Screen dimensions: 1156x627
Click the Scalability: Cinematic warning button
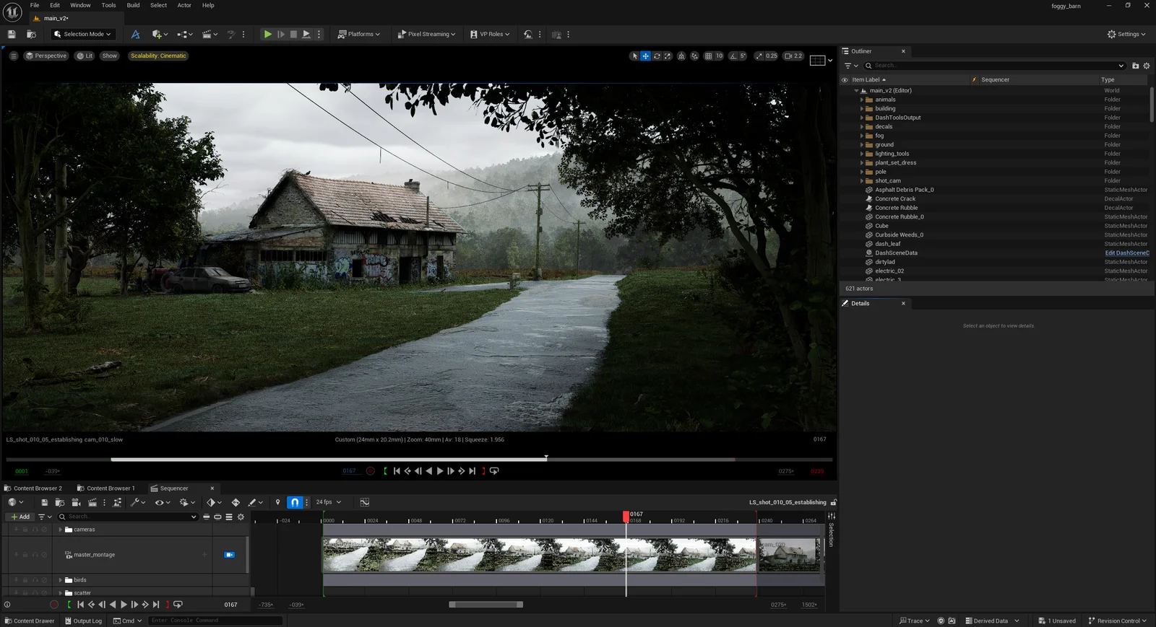pyautogui.click(x=158, y=56)
